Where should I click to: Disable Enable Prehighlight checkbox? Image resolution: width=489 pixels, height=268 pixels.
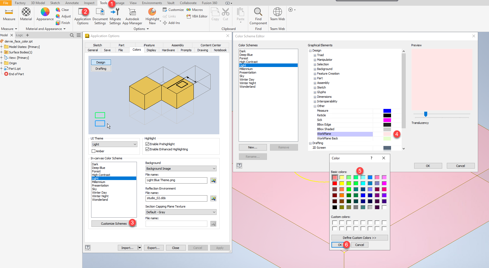click(147, 144)
